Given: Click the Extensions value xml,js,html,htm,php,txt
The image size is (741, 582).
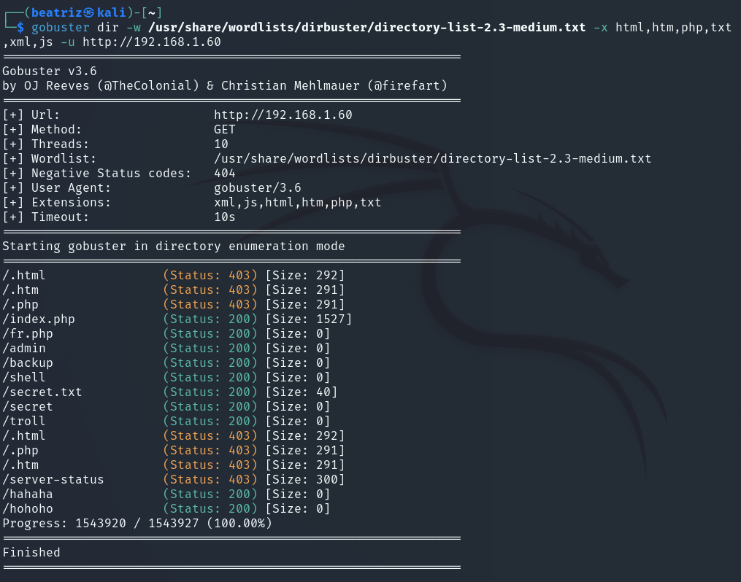Looking at the screenshot, I should 298,203.
